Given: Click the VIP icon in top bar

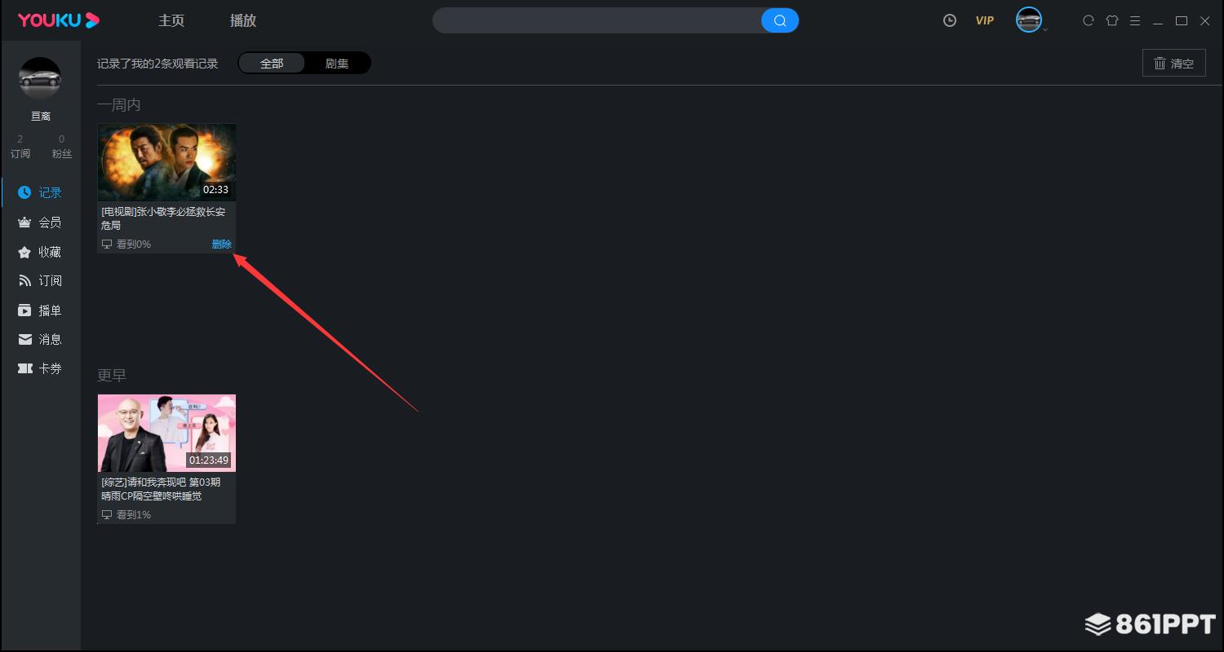Looking at the screenshot, I should coord(985,20).
